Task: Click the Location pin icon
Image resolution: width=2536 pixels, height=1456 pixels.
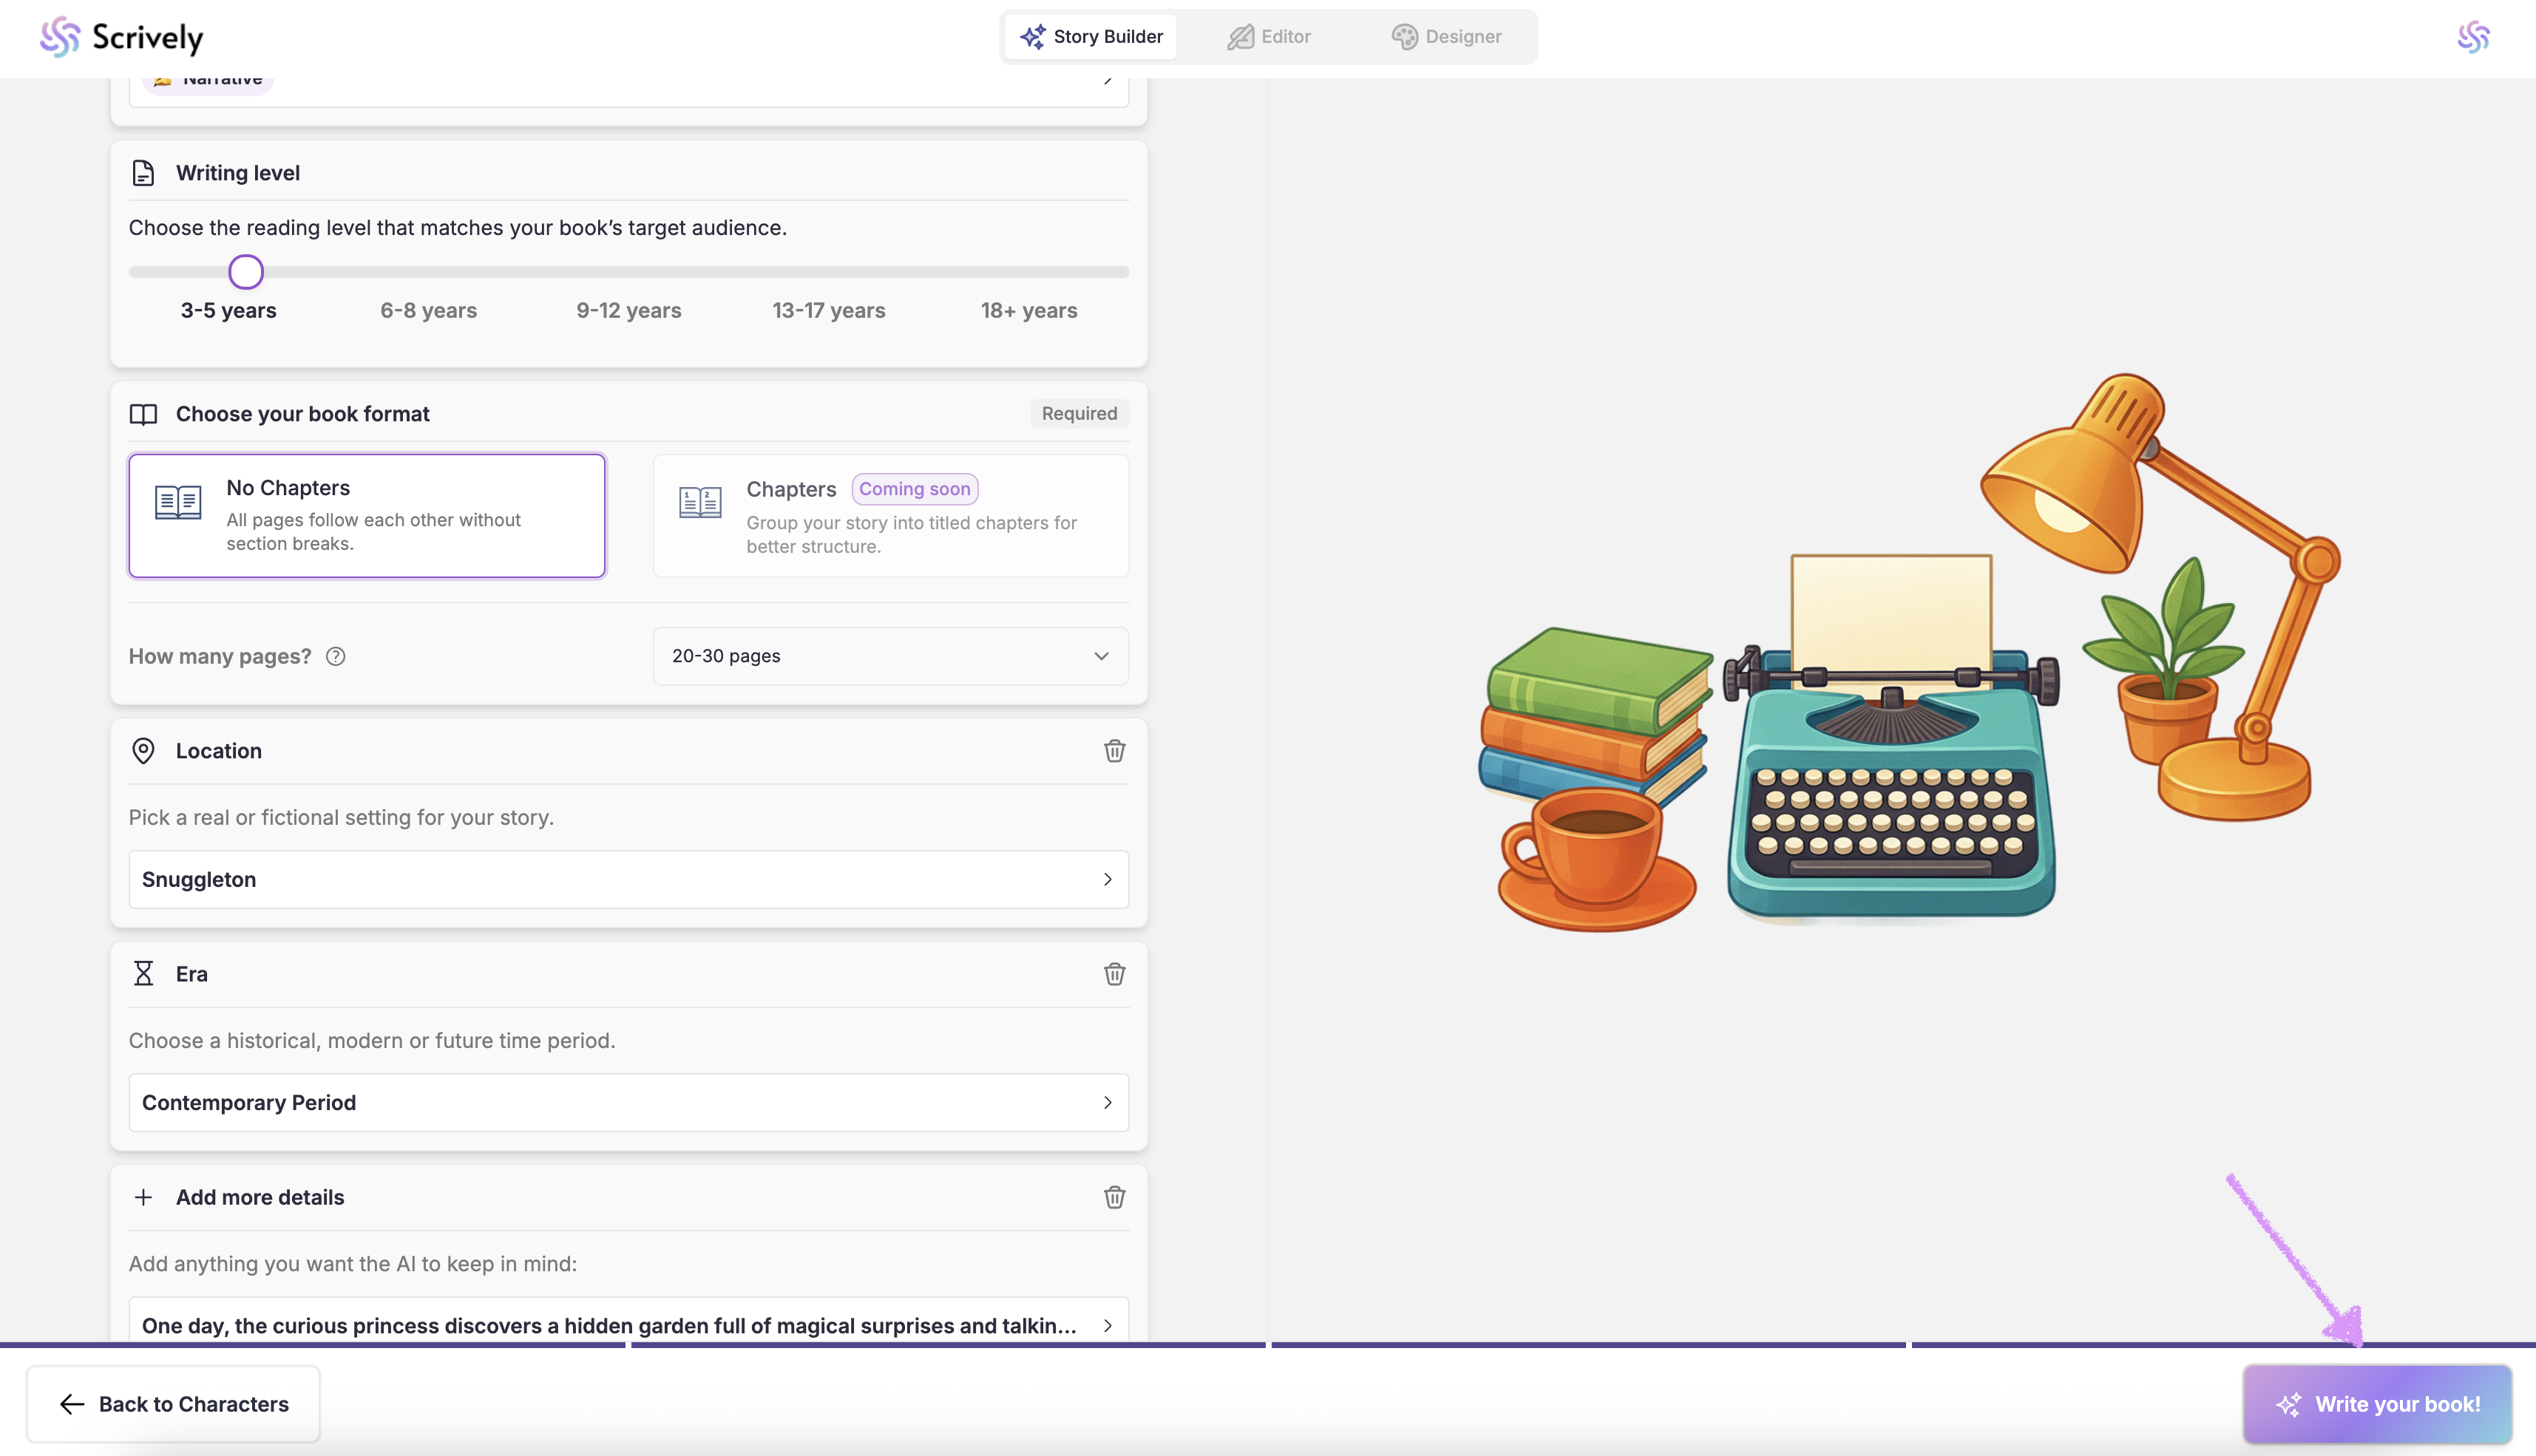Action: (x=143, y=751)
